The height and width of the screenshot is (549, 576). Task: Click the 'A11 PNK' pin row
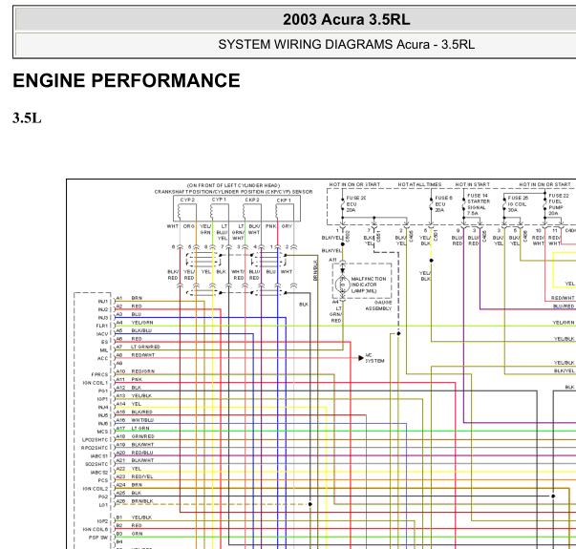tap(129, 379)
